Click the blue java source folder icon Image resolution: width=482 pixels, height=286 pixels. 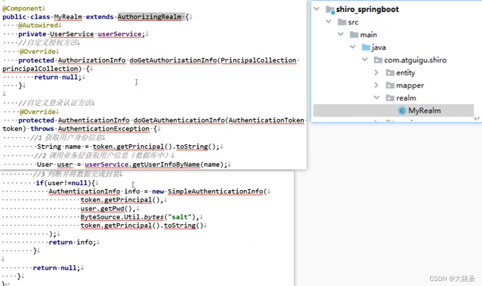coord(366,47)
